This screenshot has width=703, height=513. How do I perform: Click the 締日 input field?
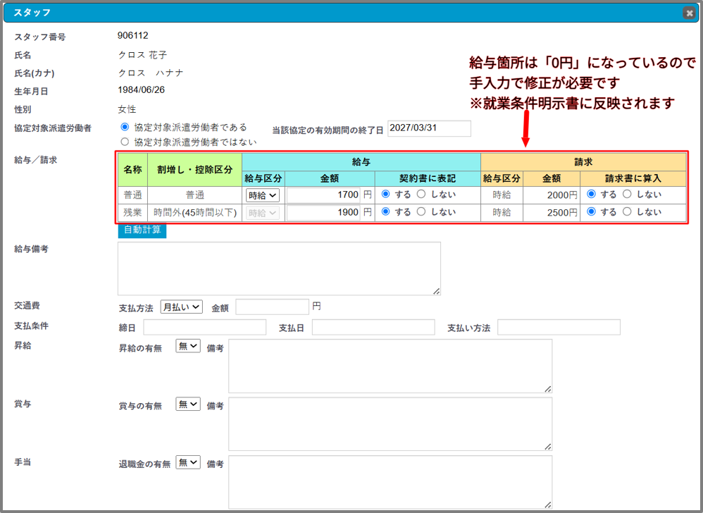tap(204, 328)
